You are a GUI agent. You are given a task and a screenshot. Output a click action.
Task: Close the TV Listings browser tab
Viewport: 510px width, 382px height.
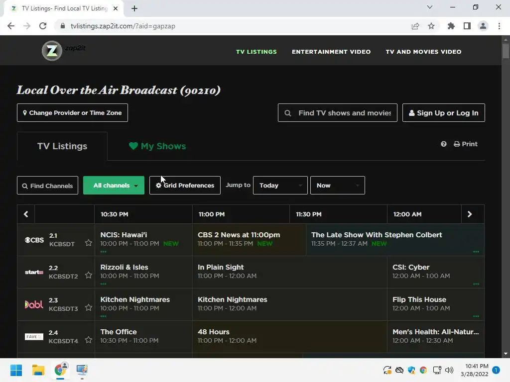coord(116,8)
